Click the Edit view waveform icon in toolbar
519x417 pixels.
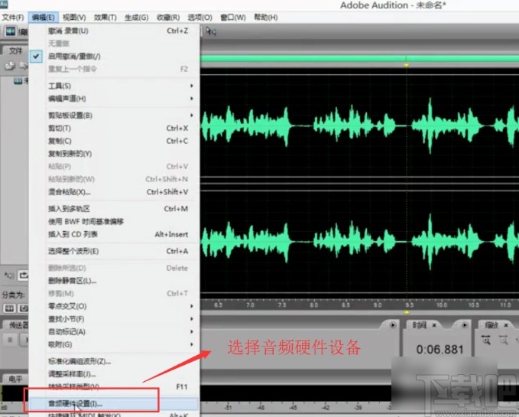(11, 31)
